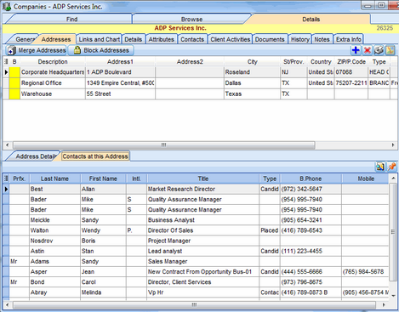Click the Market Research Director title cell
The image size is (399, 312).
tap(203, 189)
